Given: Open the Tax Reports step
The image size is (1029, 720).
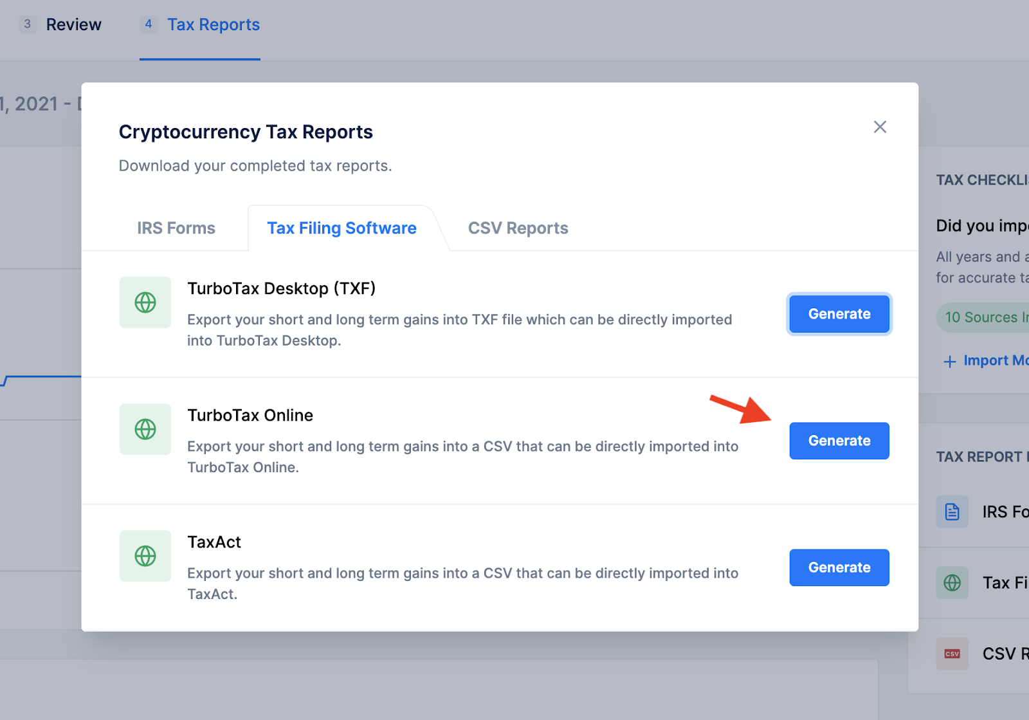Looking at the screenshot, I should [214, 24].
